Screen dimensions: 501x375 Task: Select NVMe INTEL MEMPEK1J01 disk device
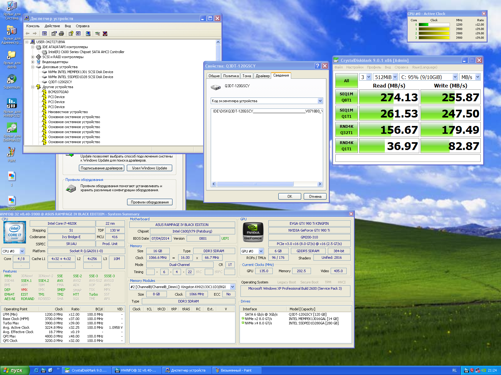pos(80,72)
